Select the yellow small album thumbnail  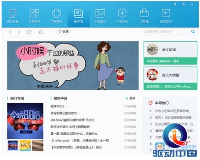pyautogui.click(x=25, y=146)
